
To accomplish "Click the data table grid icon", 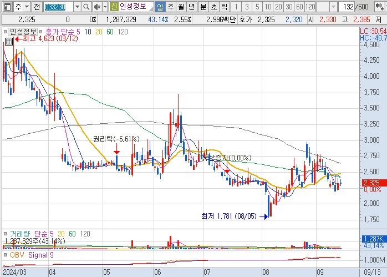I will [x=9, y=42].
